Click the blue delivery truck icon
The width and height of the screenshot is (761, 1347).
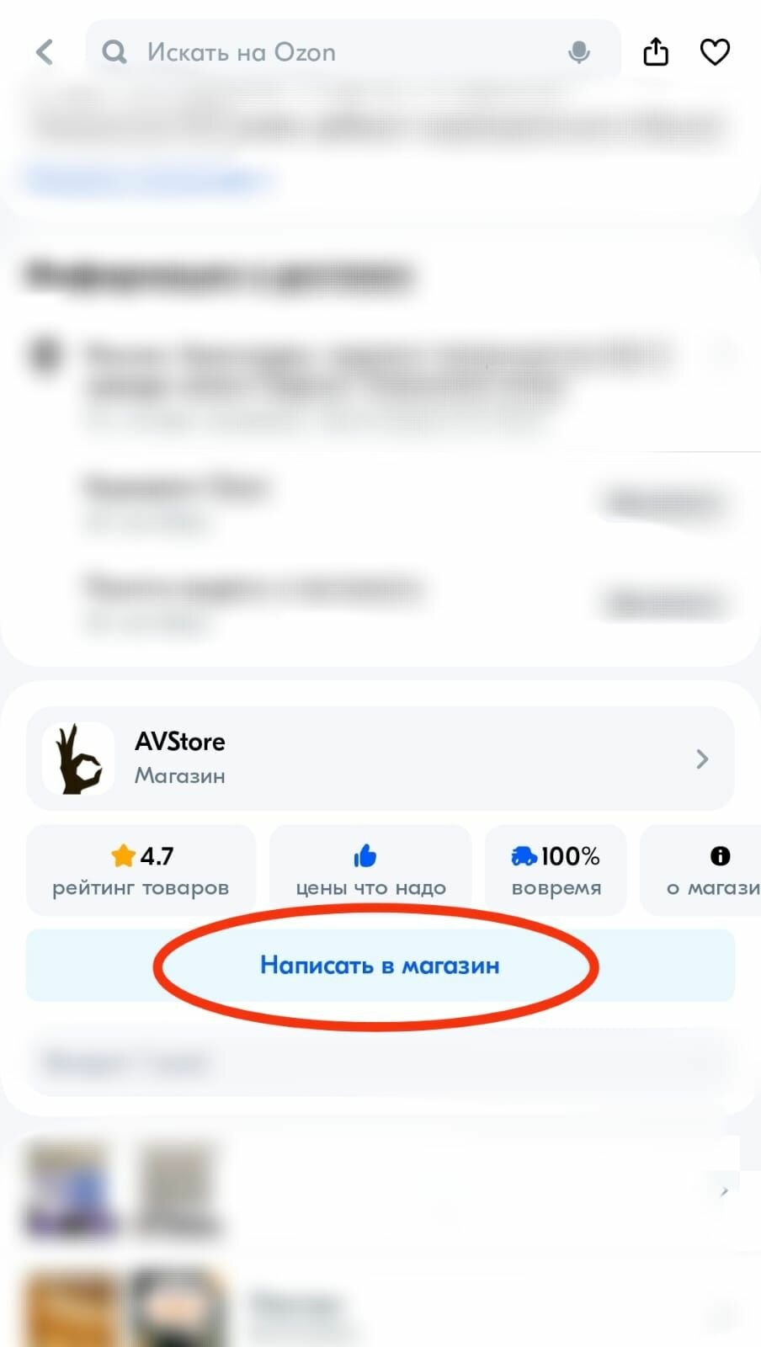tap(524, 856)
